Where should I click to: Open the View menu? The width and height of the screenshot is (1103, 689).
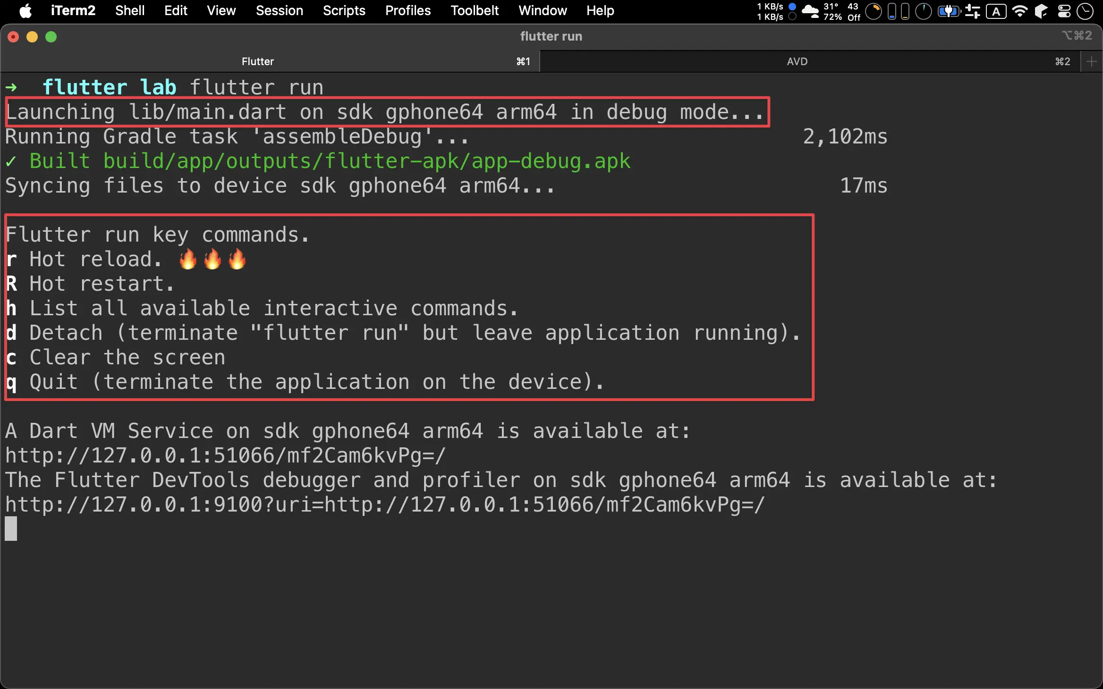click(x=221, y=10)
